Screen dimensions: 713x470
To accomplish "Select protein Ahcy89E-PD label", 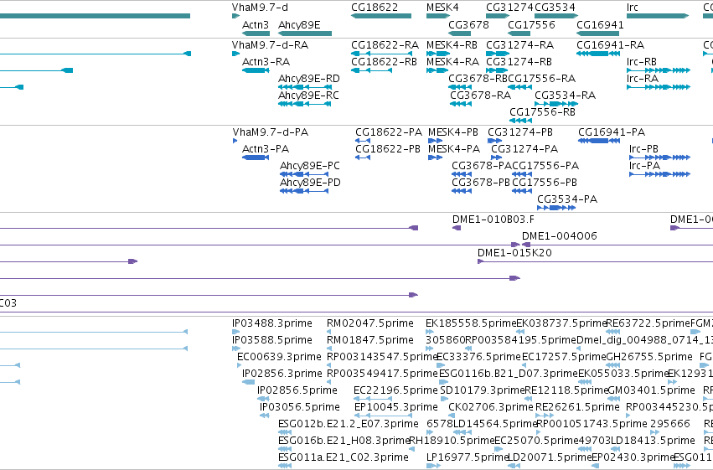I will click(310, 183).
